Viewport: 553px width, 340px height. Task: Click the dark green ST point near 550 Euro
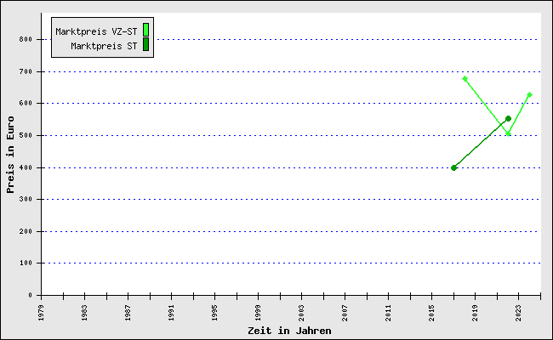click(x=508, y=119)
